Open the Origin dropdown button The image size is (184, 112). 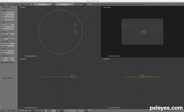click(8, 20)
